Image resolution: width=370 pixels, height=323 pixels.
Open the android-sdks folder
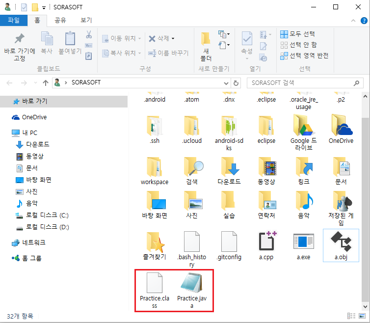[x=229, y=133]
